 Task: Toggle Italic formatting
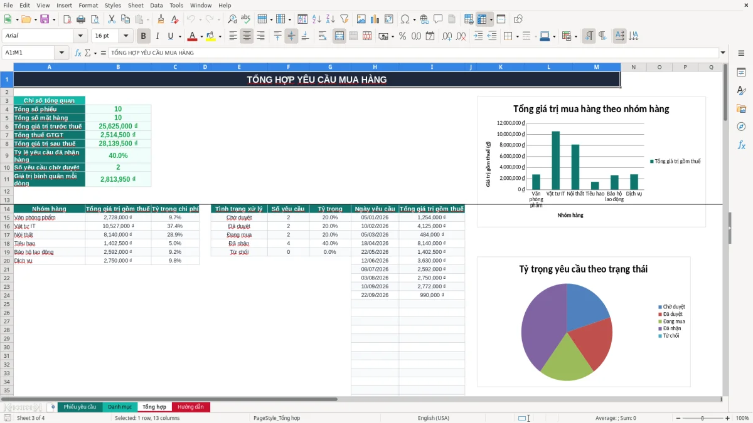157,36
